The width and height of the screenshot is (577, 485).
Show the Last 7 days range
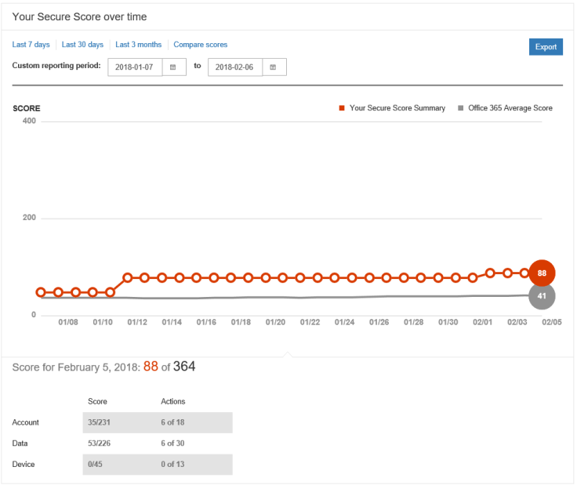coord(31,45)
